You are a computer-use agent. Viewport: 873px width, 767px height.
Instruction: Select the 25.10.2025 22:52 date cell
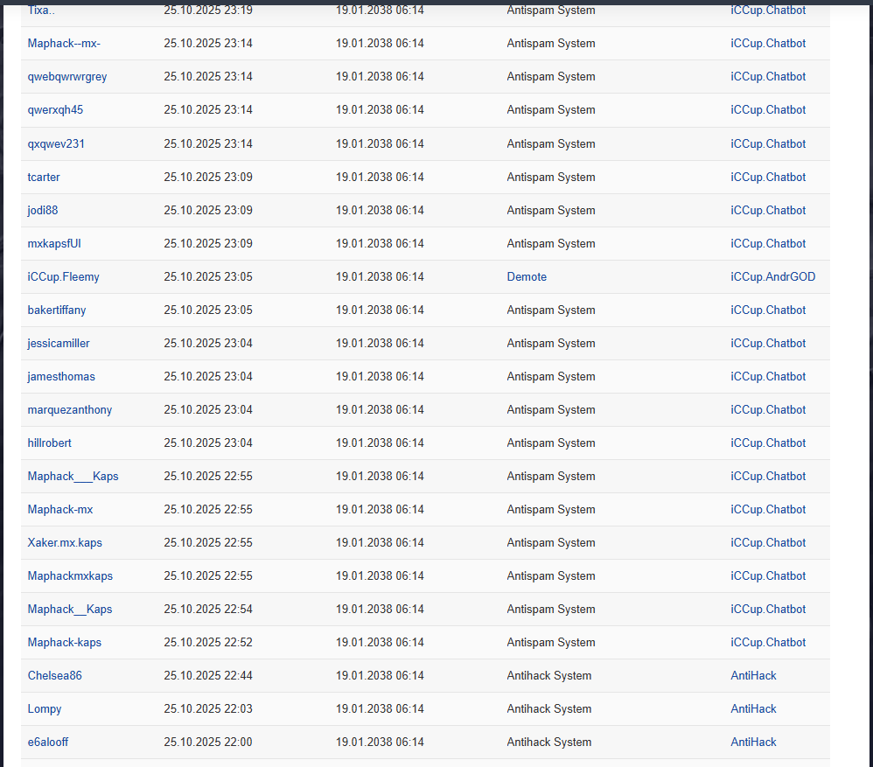pos(207,643)
